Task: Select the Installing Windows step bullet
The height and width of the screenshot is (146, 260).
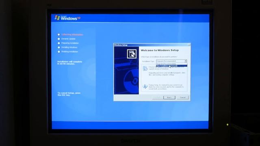Action: tap(58, 47)
